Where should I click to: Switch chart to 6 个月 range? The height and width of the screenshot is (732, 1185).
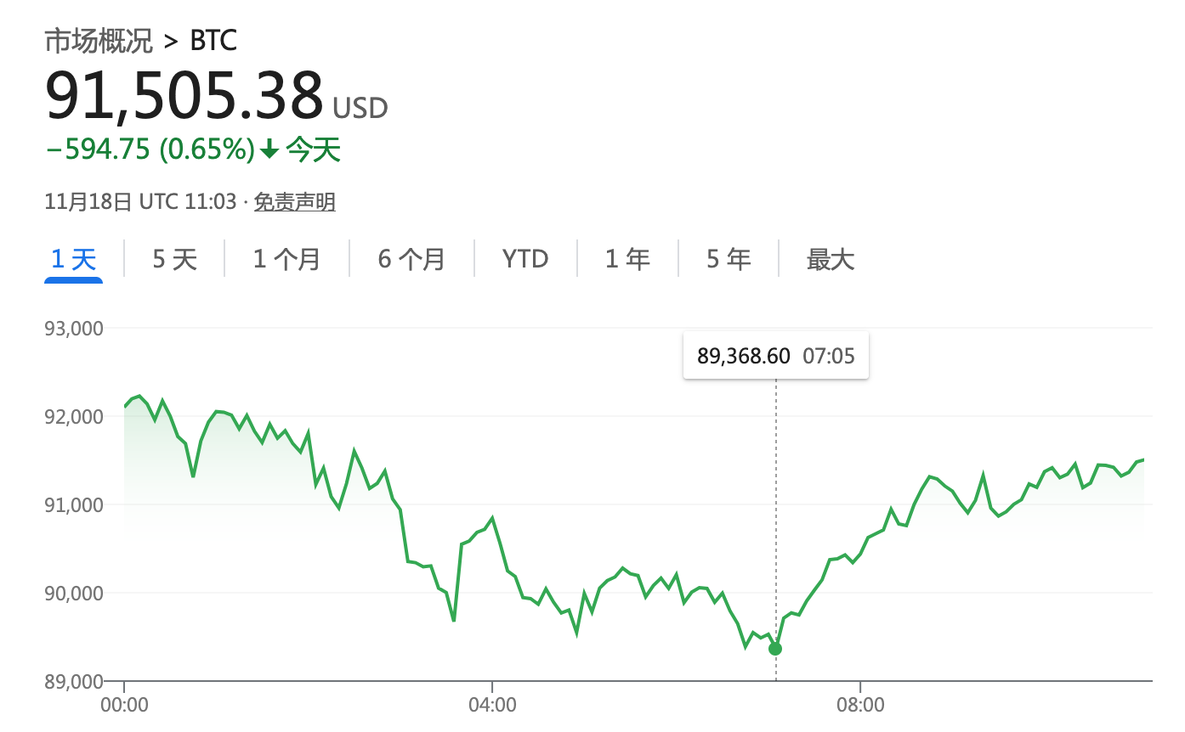point(412,259)
